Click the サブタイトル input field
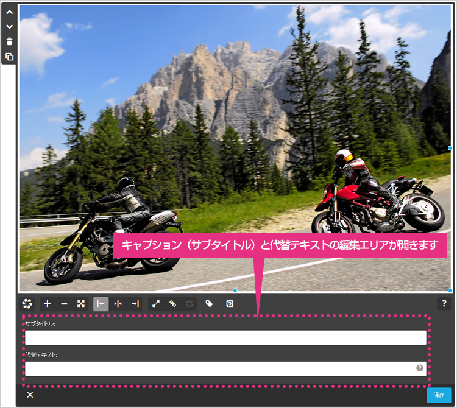The height and width of the screenshot is (408, 457). pyautogui.click(x=225, y=338)
